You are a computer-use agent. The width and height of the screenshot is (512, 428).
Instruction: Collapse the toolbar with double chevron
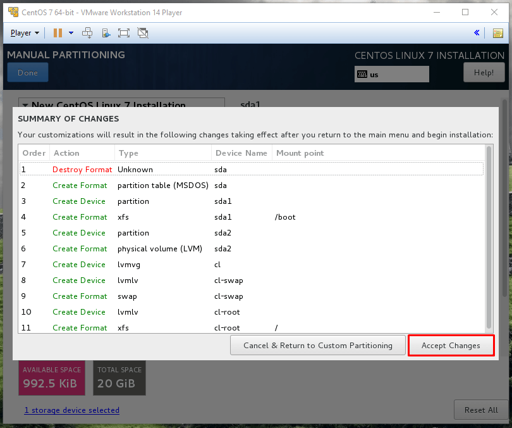tap(477, 33)
